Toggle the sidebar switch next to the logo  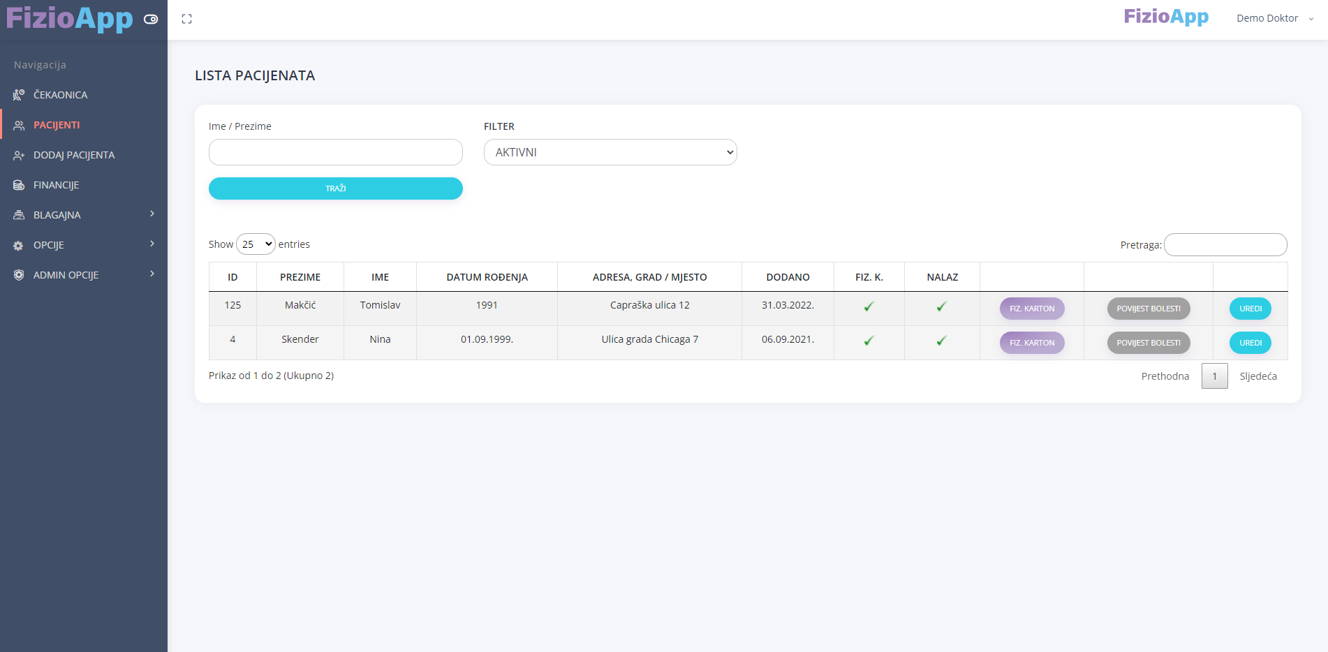pos(151,19)
